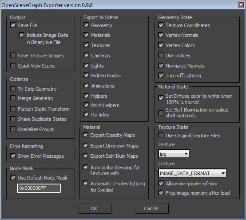Enable Flatten Static Transform
The width and height of the screenshot is (246, 220).
point(13,108)
